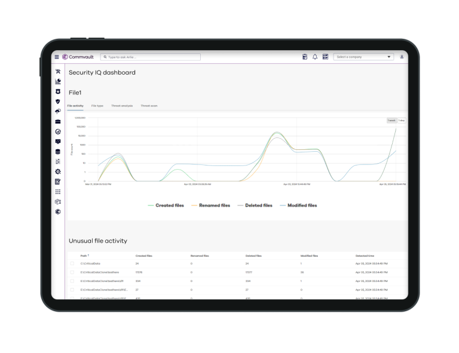Sort by Deleted files column header
The height and width of the screenshot is (353, 459).
[x=253, y=256]
